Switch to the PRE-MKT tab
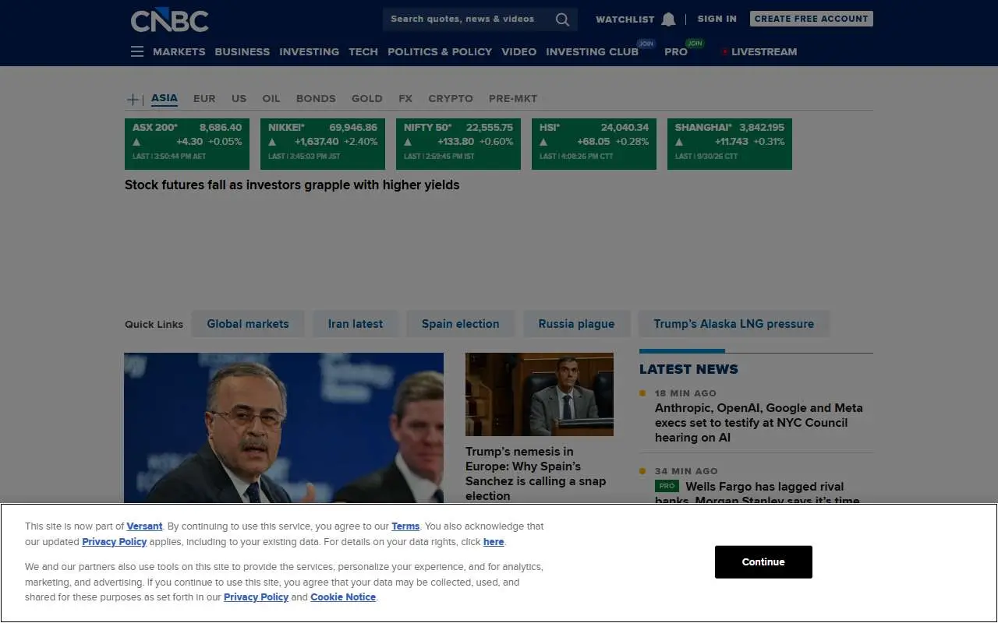The width and height of the screenshot is (998, 623). pyautogui.click(x=513, y=99)
